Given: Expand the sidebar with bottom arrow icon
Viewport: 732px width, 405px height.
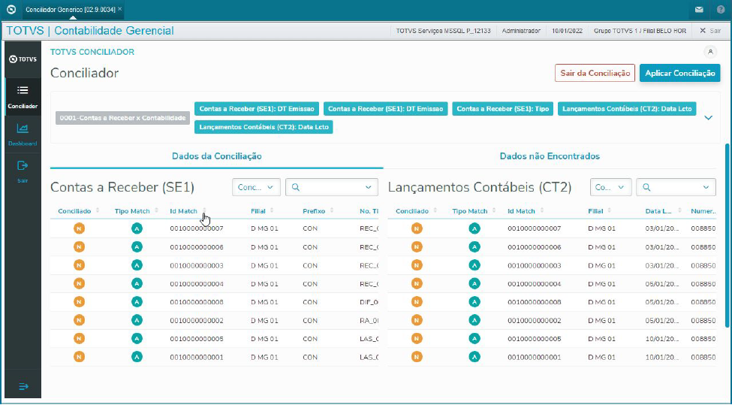Looking at the screenshot, I should 23,386.
